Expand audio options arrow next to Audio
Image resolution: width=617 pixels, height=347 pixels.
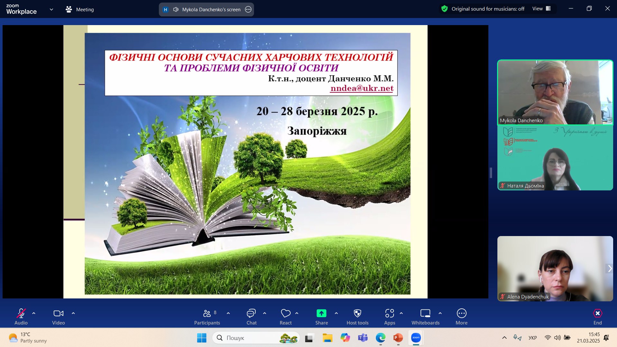34,313
